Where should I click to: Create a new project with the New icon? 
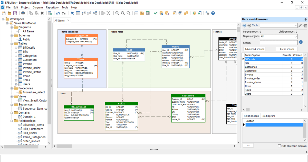point(4,13)
